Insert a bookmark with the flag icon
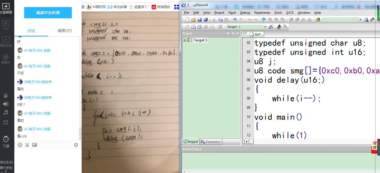 coord(264,20)
